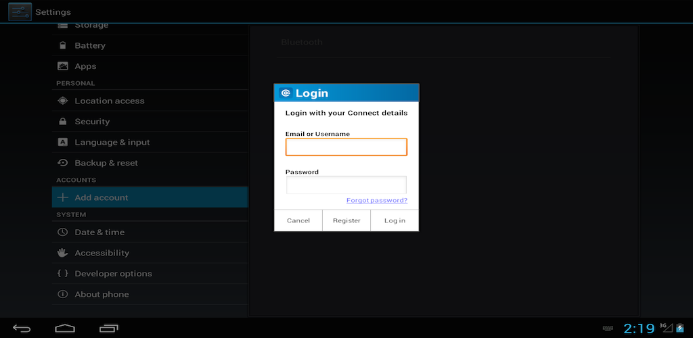The image size is (693, 338).
Task: Click the Security padlock icon
Action: pos(63,122)
